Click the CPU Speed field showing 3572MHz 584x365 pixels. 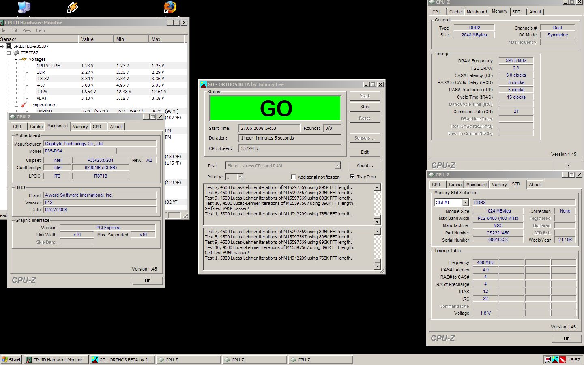[x=290, y=148]
